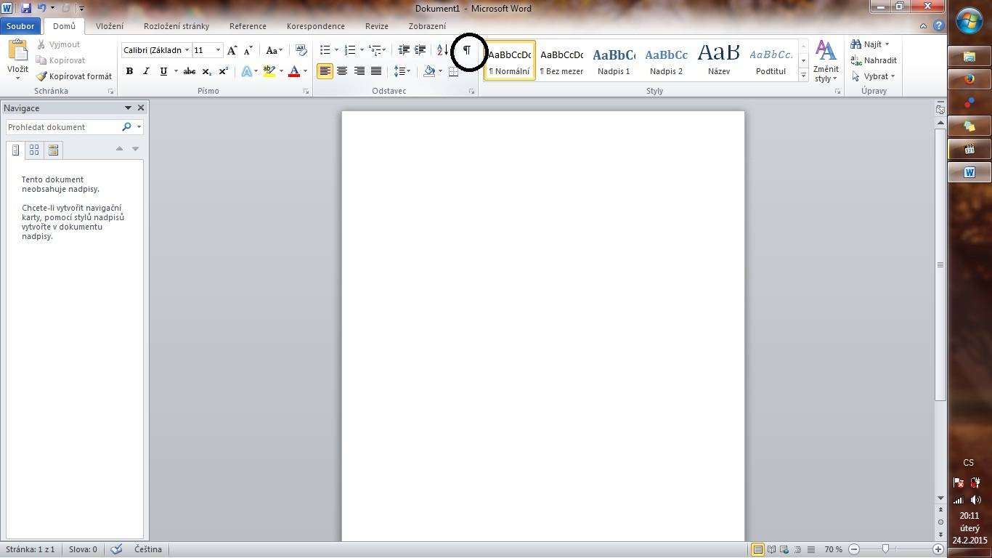
Task: Switch to full-screen reading view
Action: 771,550
